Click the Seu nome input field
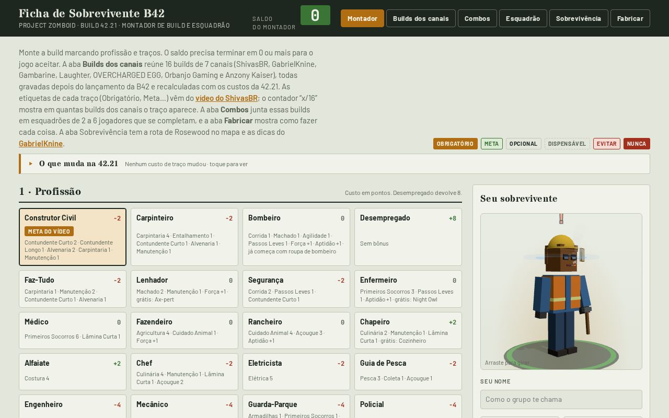The height and width of the screenshot is (418, 669). 561,399
